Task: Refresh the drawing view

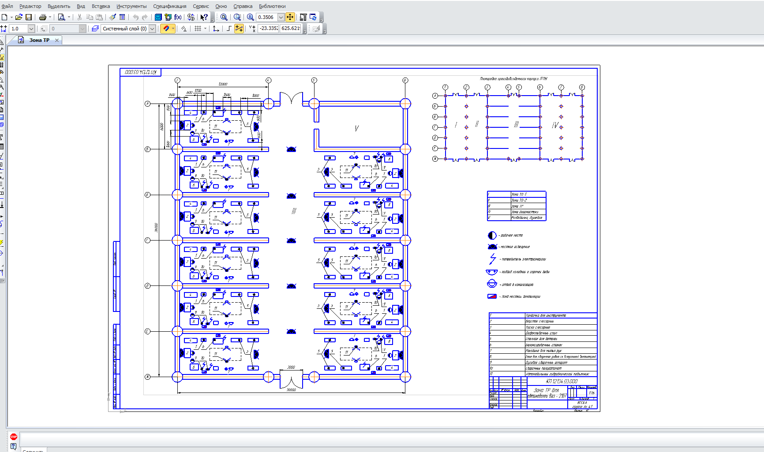Action: [313, 17]
